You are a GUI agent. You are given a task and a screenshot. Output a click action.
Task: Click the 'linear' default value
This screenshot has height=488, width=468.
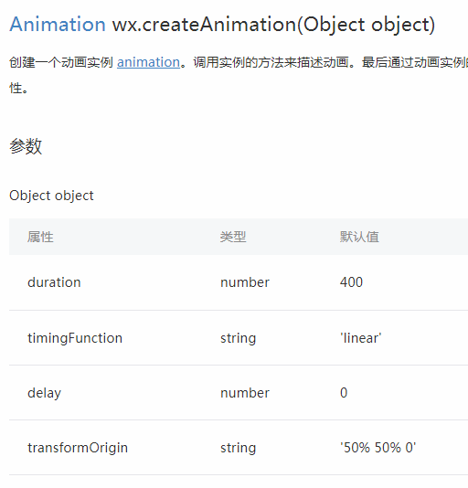(x=360, y=338)
